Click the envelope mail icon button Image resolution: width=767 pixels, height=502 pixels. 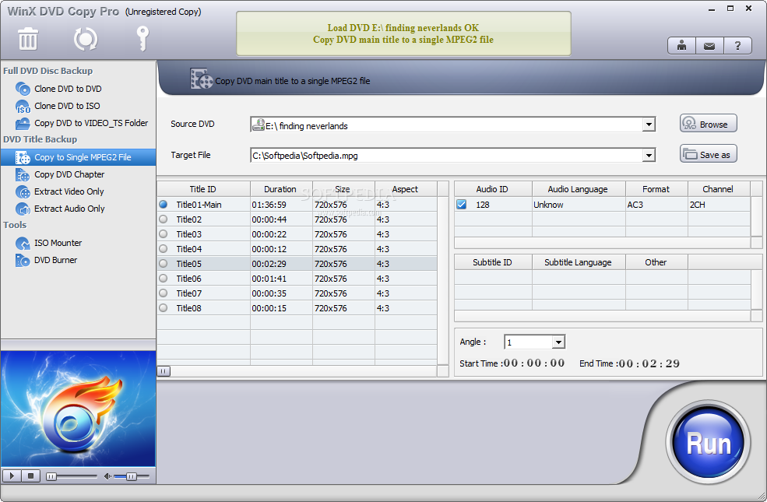point(709,46)
